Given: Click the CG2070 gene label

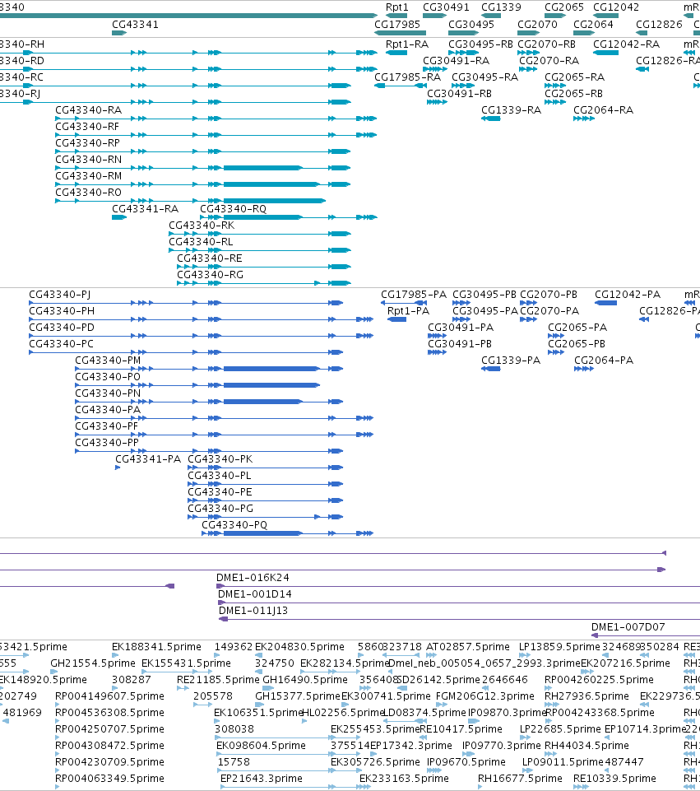Looking at the screenshot, I should pyautogui.click(x=537, y=25).
